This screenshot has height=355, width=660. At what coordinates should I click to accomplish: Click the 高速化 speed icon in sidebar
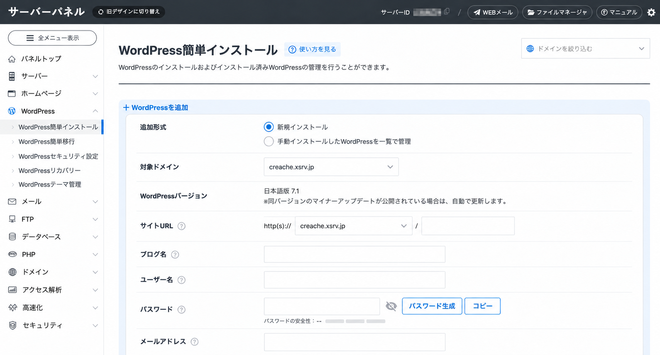(x=13, y=307)
